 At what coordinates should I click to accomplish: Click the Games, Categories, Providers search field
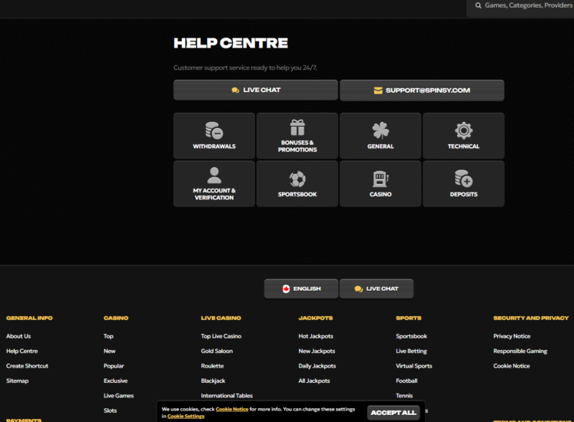pyautogui.click(x=527, y=5)
